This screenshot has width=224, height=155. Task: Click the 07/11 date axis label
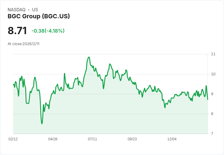pyautogui.click(x=93, y=139)
